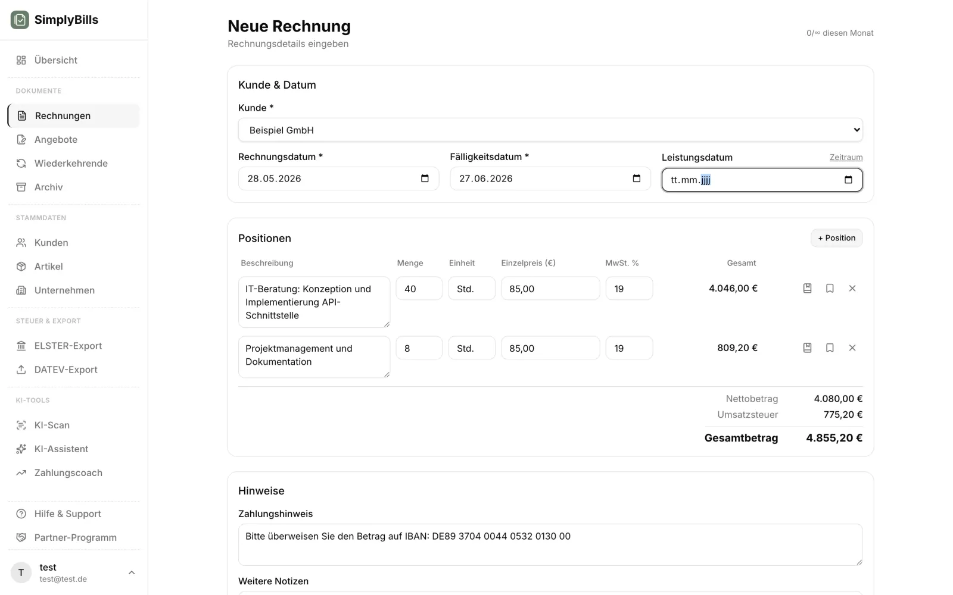This screenshot has height=595, width=953.
Task: Click the Partner-Programm handshake icon
Action: click(x=21, y=537)
